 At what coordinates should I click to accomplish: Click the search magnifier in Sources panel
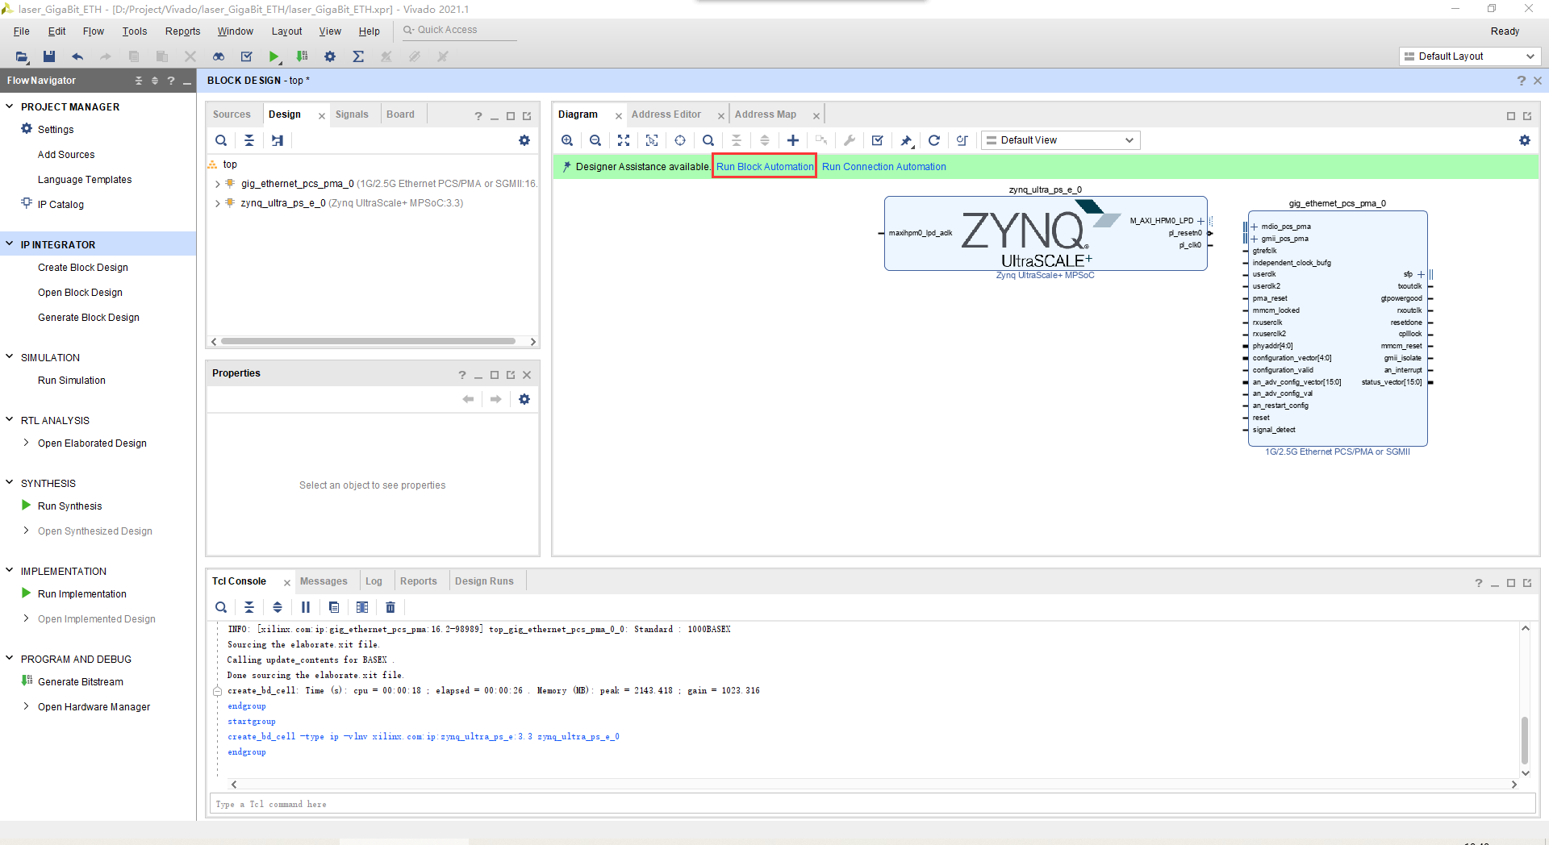click(x=220, y=139)
